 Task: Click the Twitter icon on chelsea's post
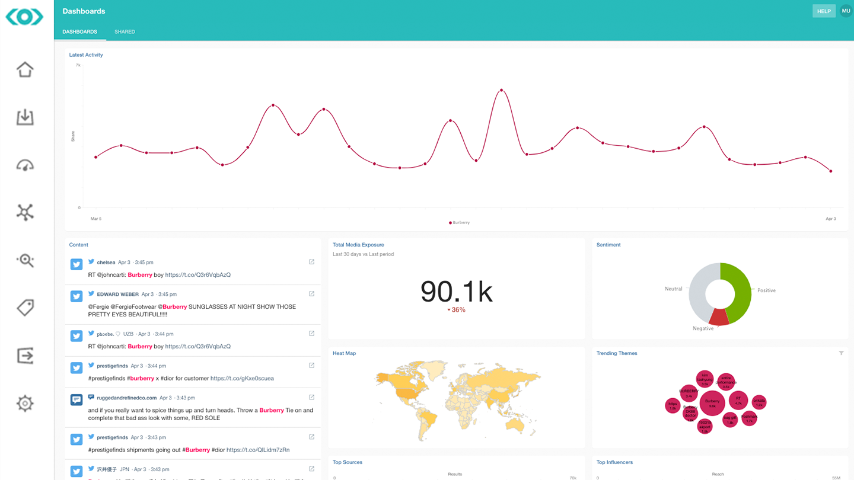pyautogui.click(x=76, y=264)
